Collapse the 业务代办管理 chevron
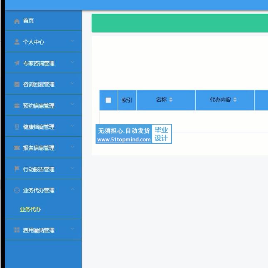This screenshot has width=268, height=268. point(72,189)
